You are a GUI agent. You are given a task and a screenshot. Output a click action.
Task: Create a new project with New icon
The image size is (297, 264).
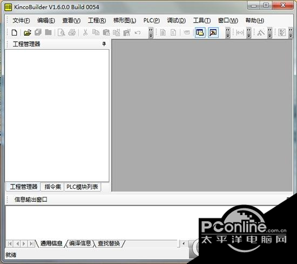[15, 32]
